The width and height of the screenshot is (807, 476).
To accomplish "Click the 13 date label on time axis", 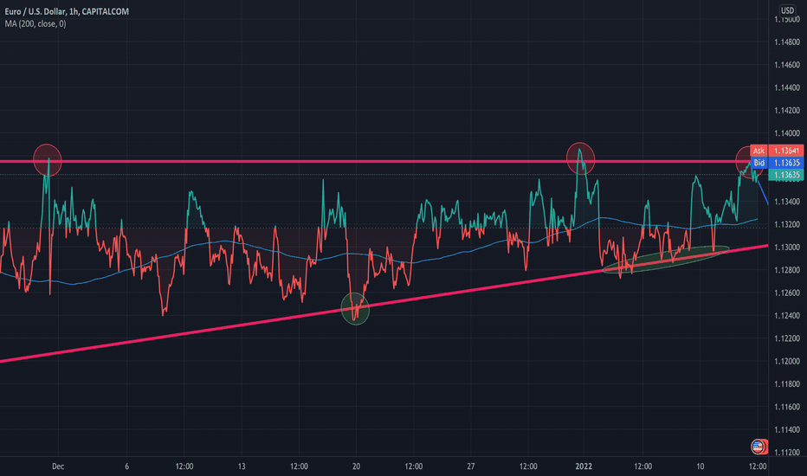I will 242,466.
